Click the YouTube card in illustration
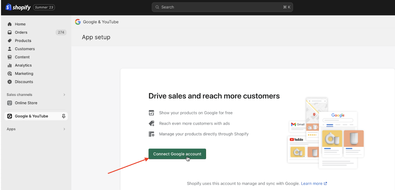 (x=304, y=149)
